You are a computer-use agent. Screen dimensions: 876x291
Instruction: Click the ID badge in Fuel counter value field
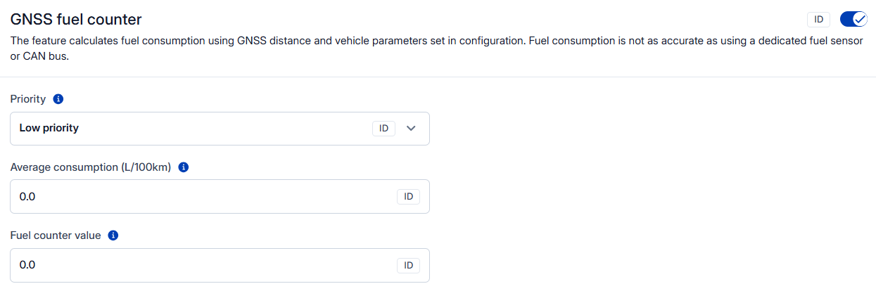(x=408, y=265)
